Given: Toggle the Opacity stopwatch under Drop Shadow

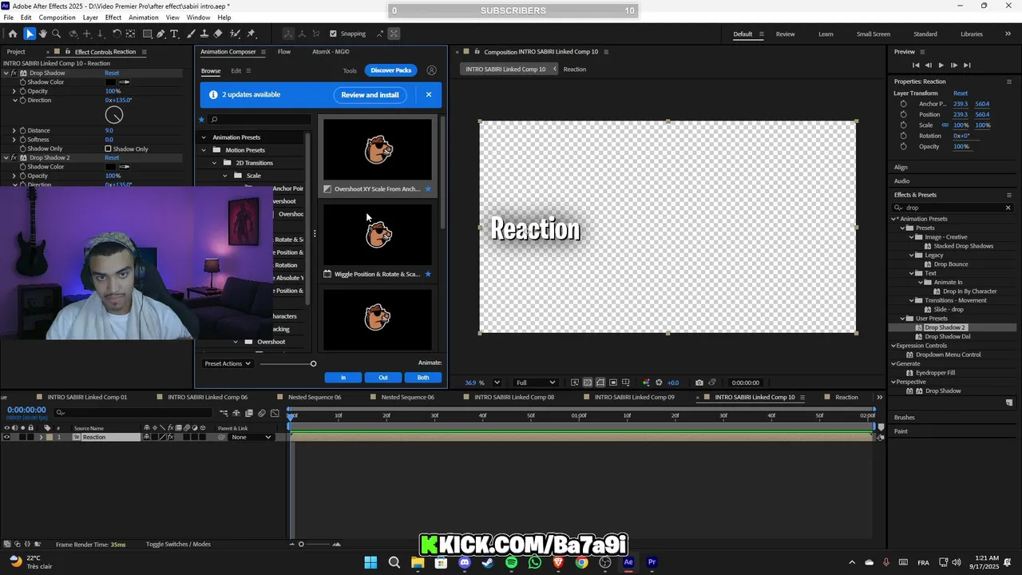Looking at the screenshot, I should (22, 91).
